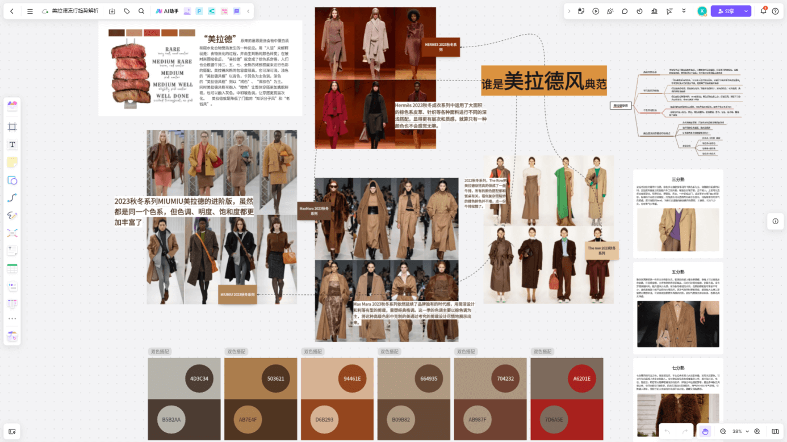Click the MaxMara 2023秋冬系列 label
Image resolution: width=787 pixels, height=442 pixels.
pyautogui.click(x=314, y=211)
